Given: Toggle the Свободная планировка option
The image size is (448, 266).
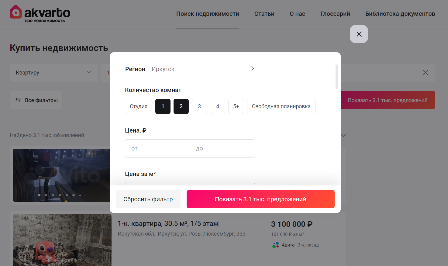Looking at the screenshot, I should pyautogui.click(x=281, y=106).
